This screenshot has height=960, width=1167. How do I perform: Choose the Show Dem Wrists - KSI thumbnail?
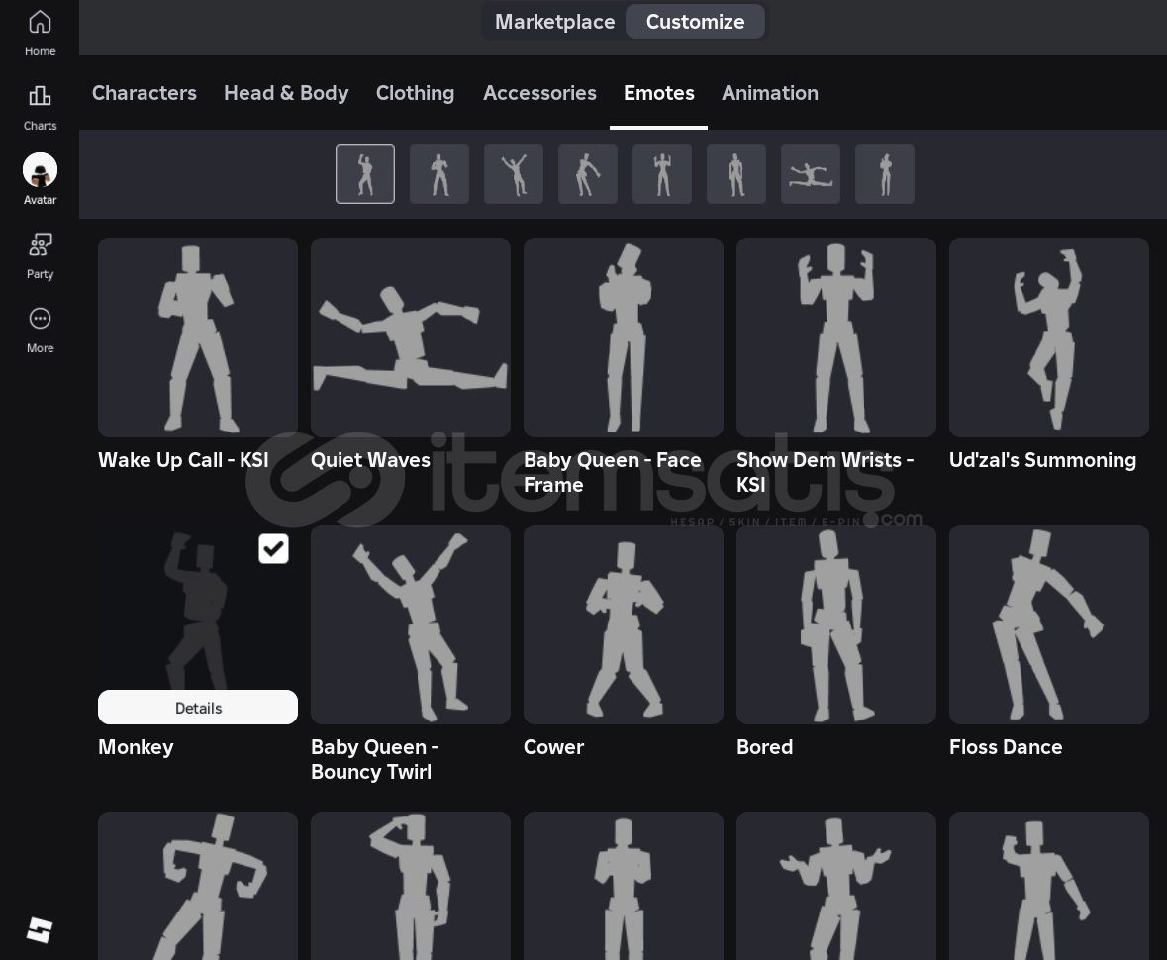[x=836, y=337]
